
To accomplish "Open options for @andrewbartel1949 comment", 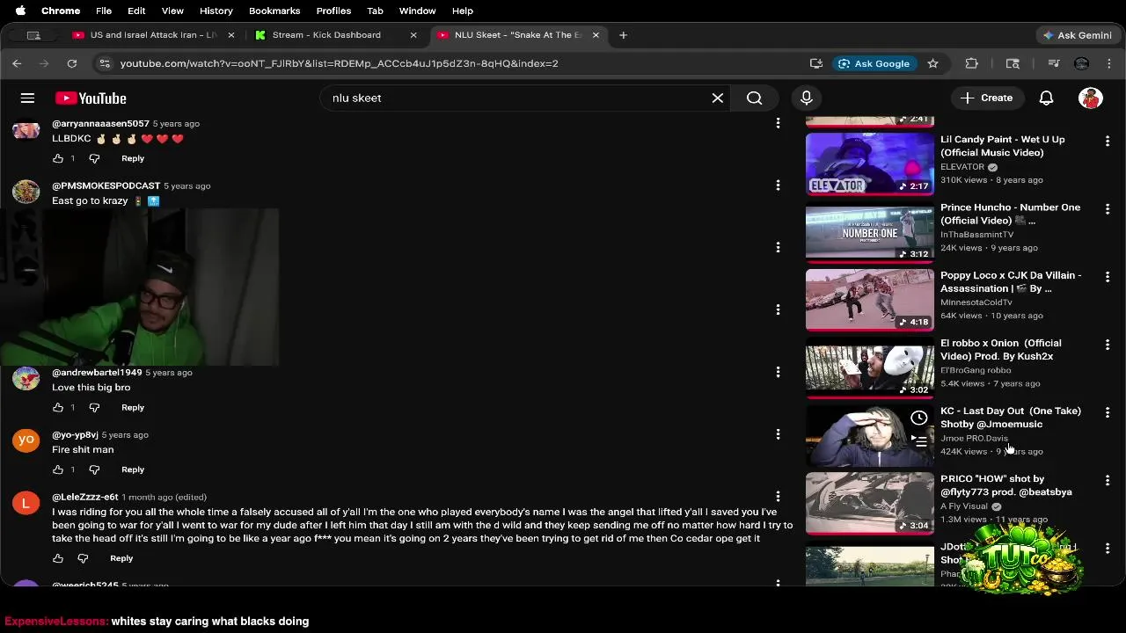I will pyautogui.click(x=778, y=372).
